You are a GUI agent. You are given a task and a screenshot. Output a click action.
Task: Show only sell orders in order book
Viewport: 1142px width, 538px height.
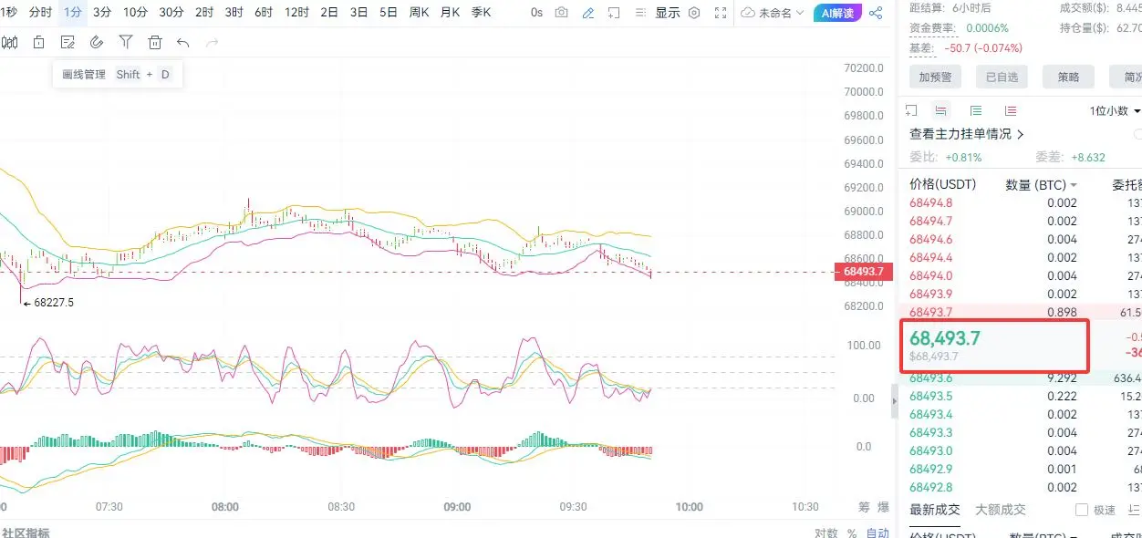[x=1010, y=110]
